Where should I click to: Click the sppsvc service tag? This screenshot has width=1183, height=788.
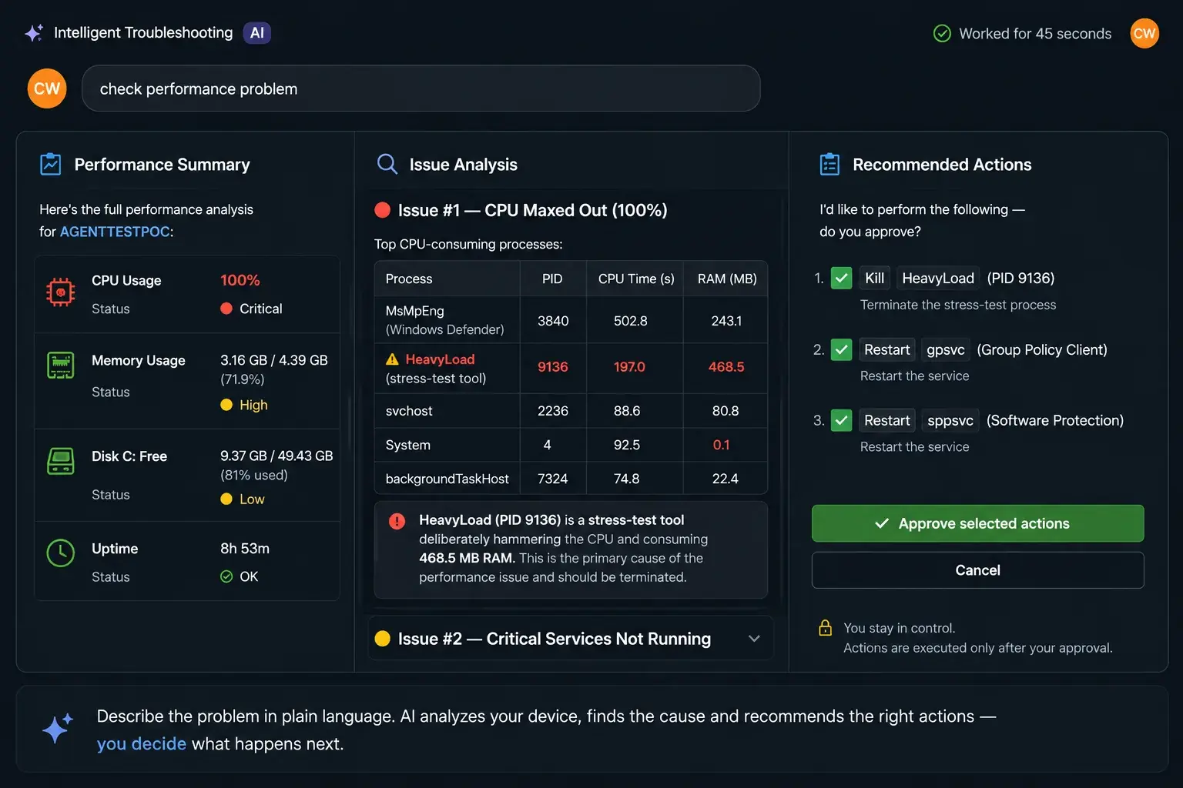[950, 420]
